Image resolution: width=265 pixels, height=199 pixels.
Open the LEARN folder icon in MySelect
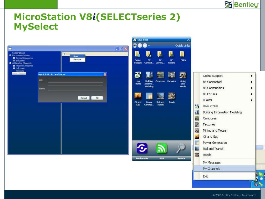[x=182, y=54]
